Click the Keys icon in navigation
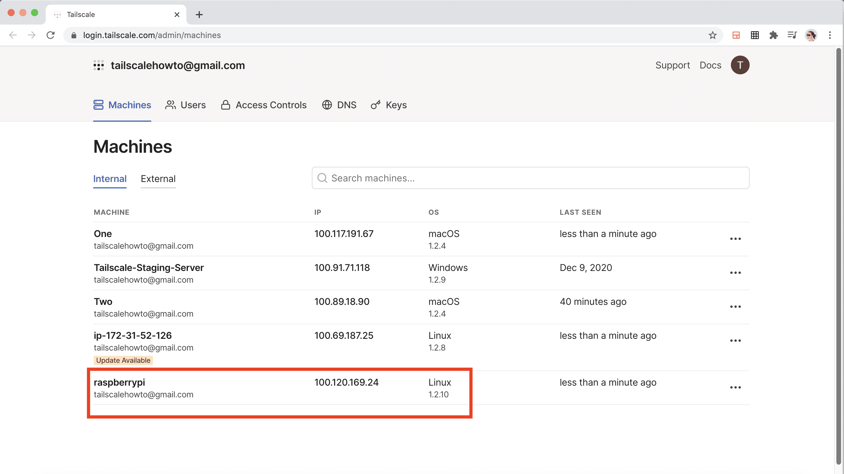Screen dimensions: 844x474 click(376, 105)
